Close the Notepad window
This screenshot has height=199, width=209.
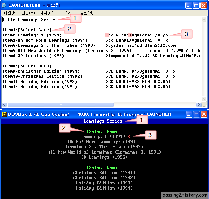[x=204, y=5]
